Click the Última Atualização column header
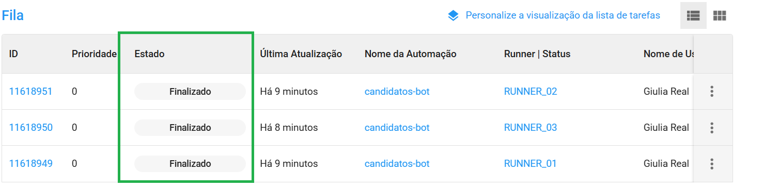The image size is (765, 188). [301, 54]
